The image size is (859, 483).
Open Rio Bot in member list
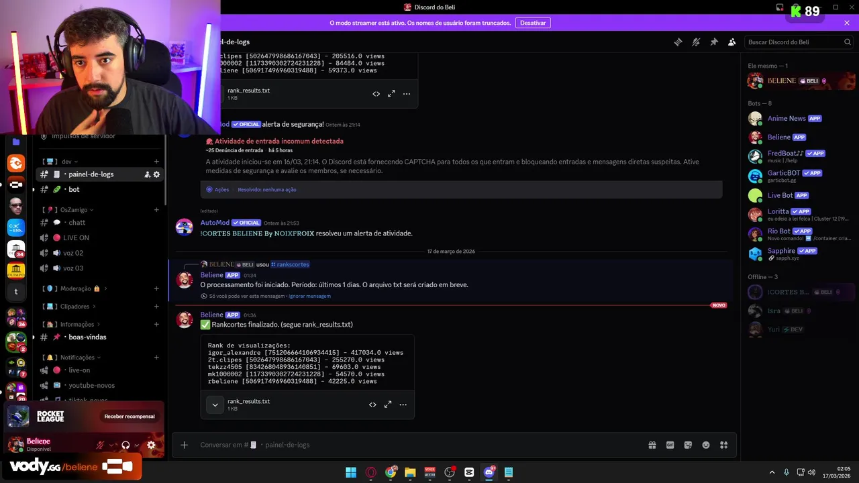(799, 234)
